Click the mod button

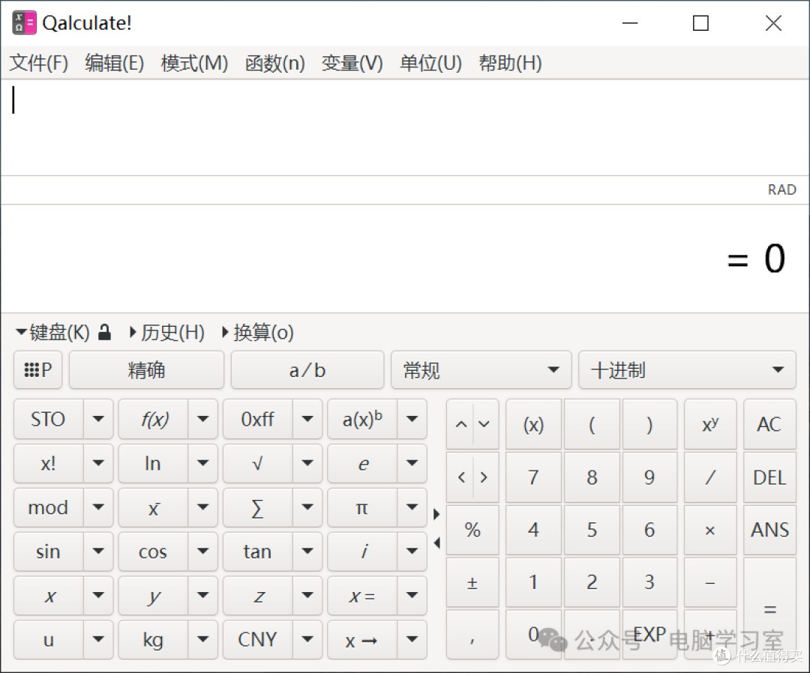point(49,508)
